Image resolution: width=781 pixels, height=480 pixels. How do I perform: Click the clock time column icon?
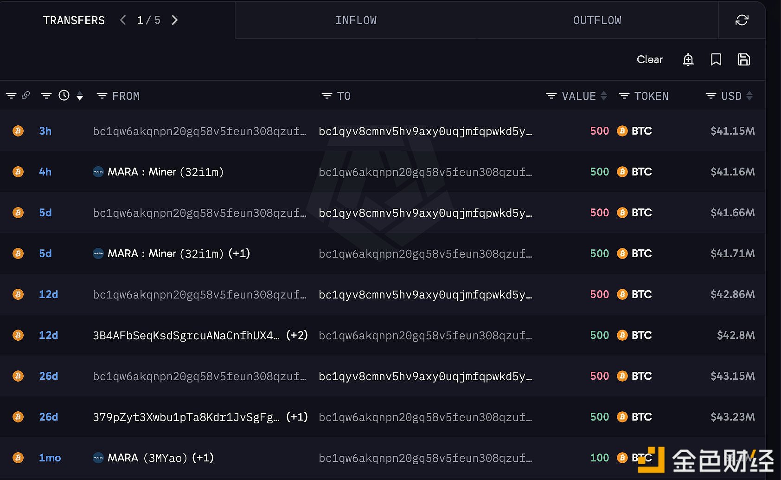click(x=64, y=95)
